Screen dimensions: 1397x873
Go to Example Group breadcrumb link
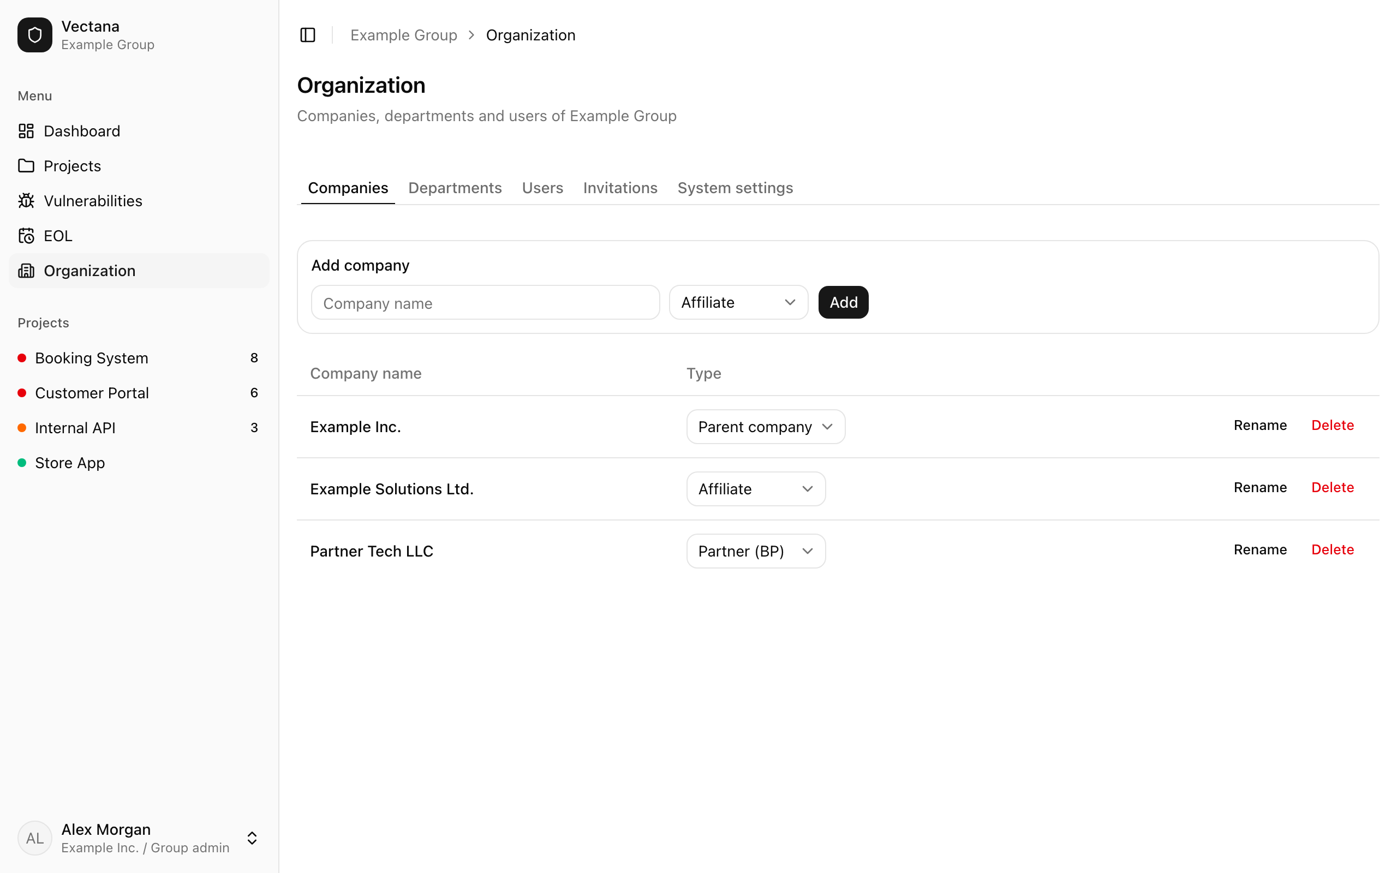click(403, 35)
